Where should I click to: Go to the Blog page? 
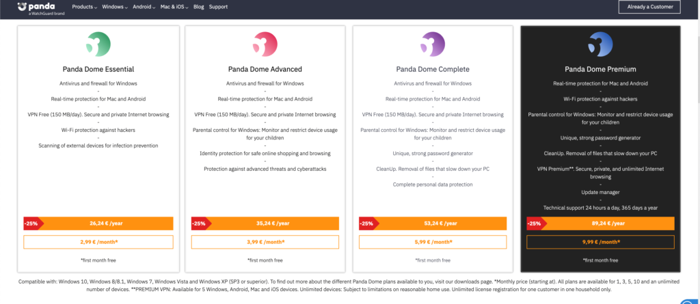click(x=199, y=7)
